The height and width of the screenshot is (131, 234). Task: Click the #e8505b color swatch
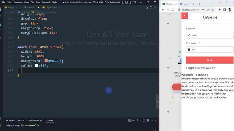click(x=46, y=61)
